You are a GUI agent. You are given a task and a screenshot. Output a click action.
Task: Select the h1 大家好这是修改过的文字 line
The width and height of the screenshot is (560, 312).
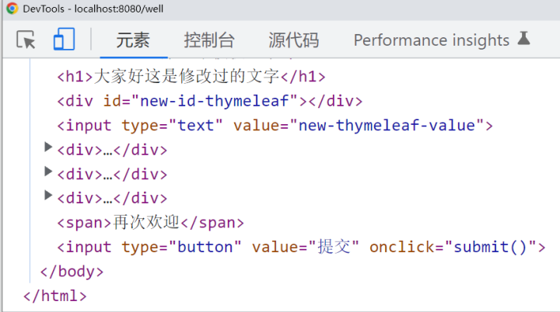tap(191, 76)
